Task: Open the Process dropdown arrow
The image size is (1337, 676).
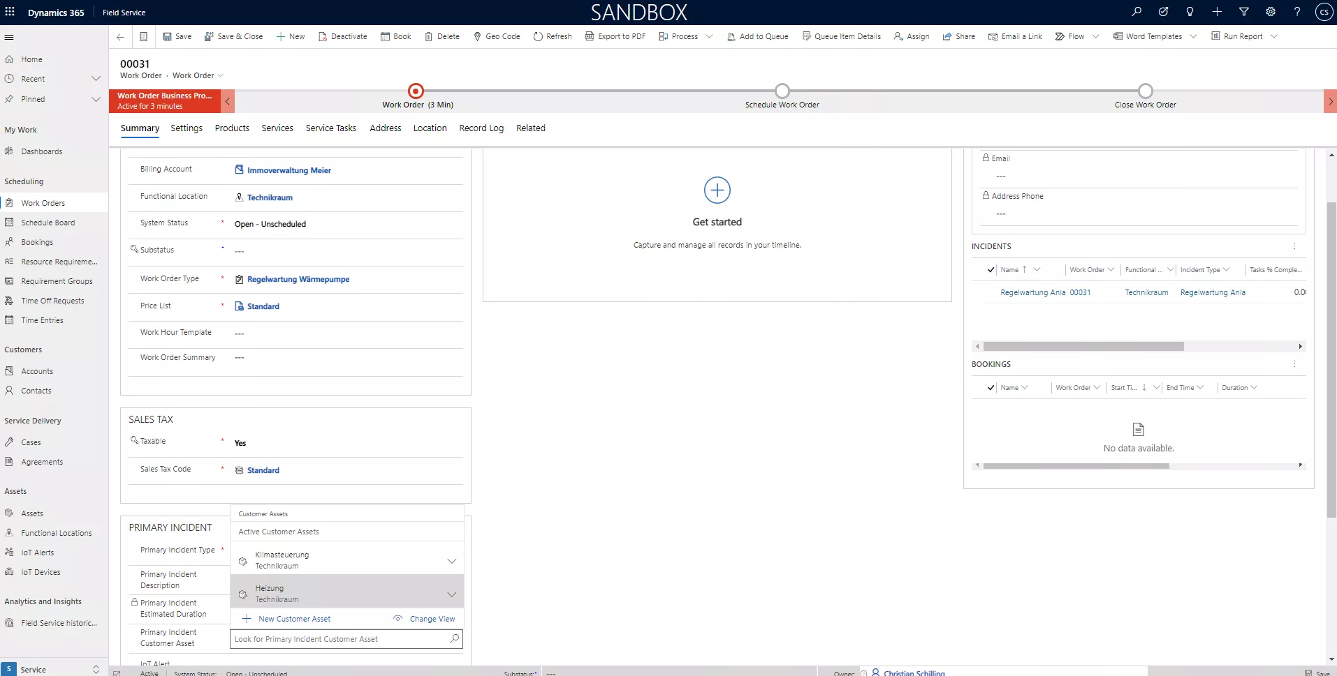Action: 710,36
